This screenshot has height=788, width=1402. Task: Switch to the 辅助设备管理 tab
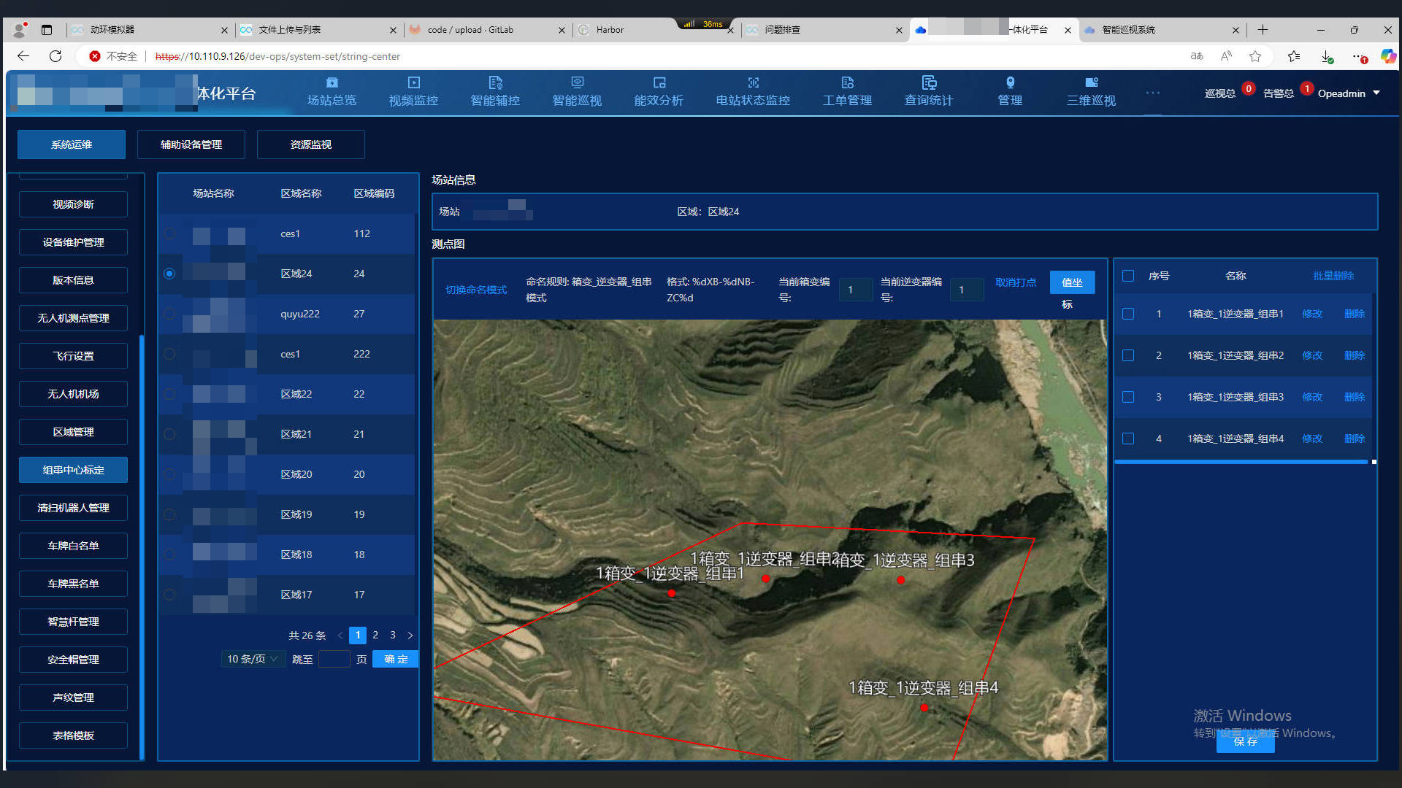(191, 144)
